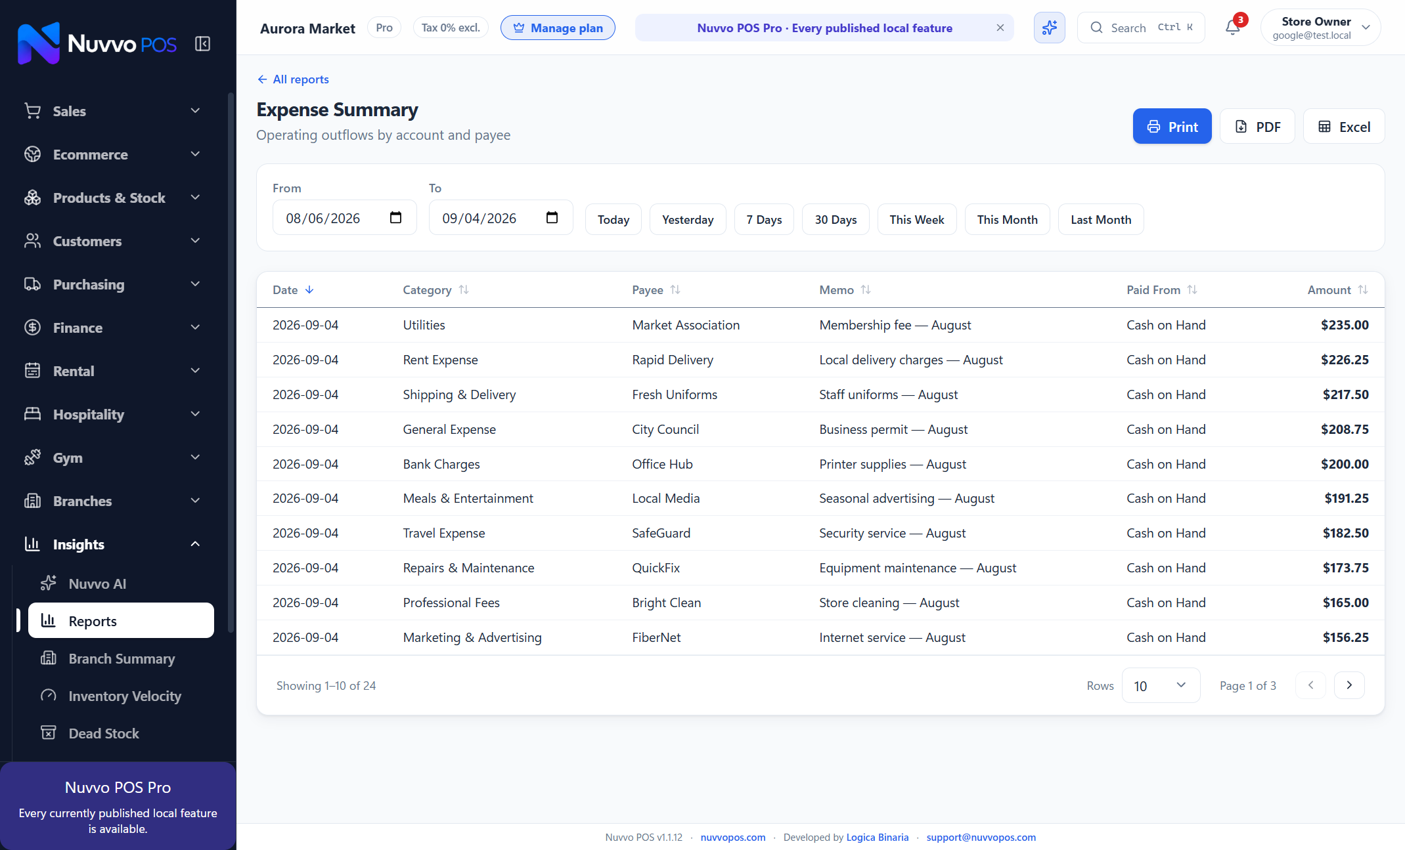Go to next page arrow
1405x850 pixels.
pyautogui.click(x=1349, y=685)
